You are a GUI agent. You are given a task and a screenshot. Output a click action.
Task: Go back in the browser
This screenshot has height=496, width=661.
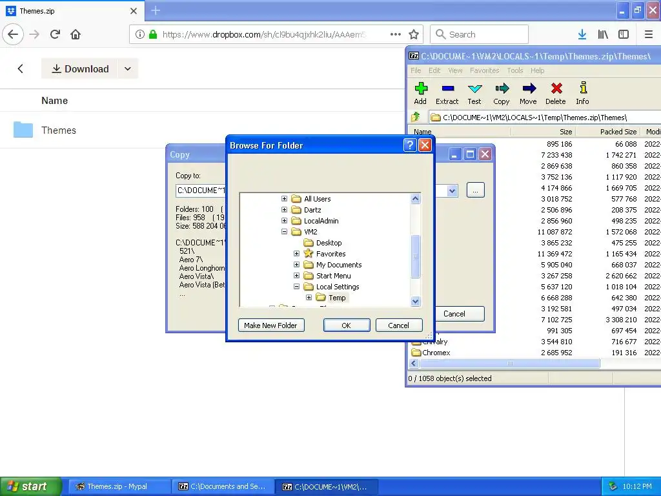(13, 35)
